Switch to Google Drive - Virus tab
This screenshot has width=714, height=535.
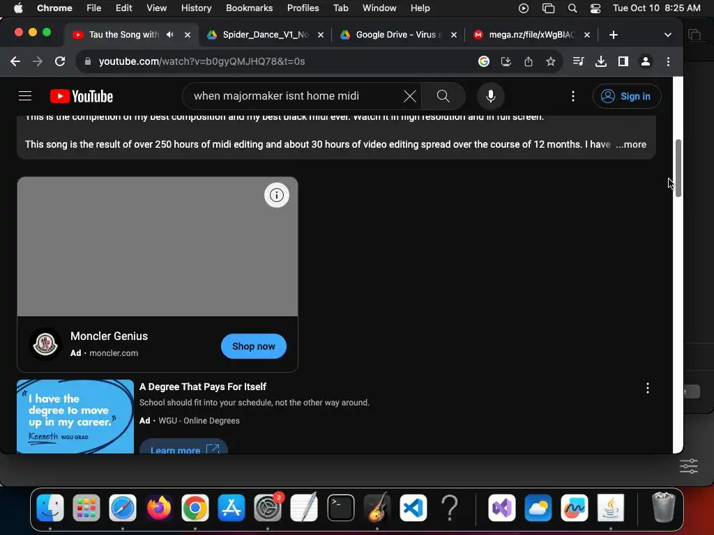(x=398, y=35)
